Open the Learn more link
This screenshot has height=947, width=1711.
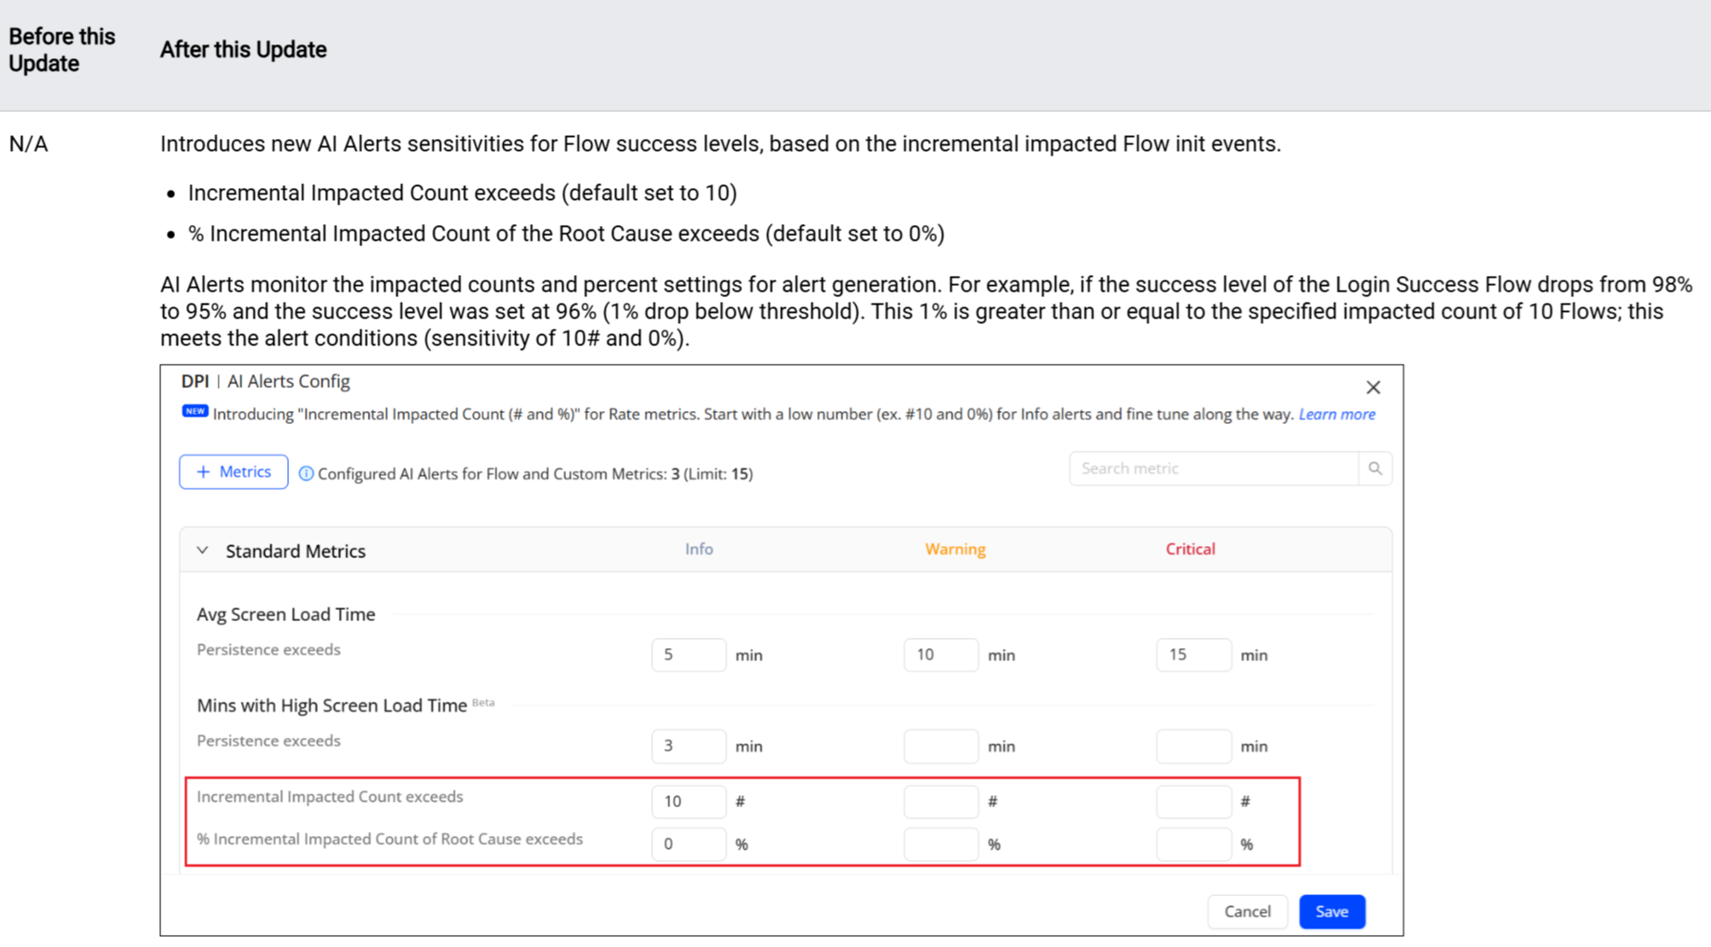[x=1336, y=415]
